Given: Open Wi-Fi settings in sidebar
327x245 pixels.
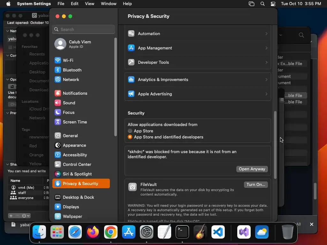Looking at the screenshot, I should 81,60.
